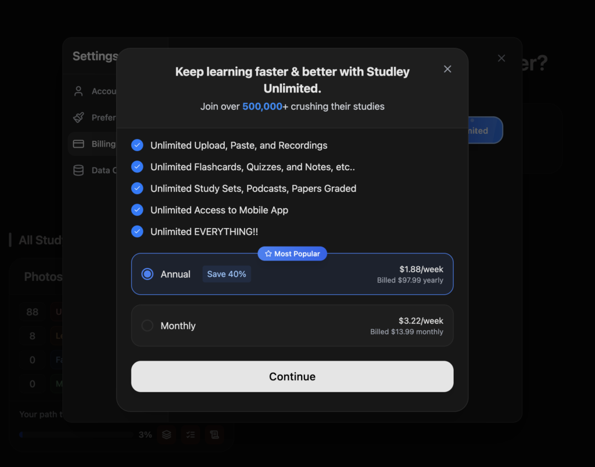Click the checkmark beside Unlimited EVERYTHING
Viewport: 595px width, 467px height.
point(137,231)
